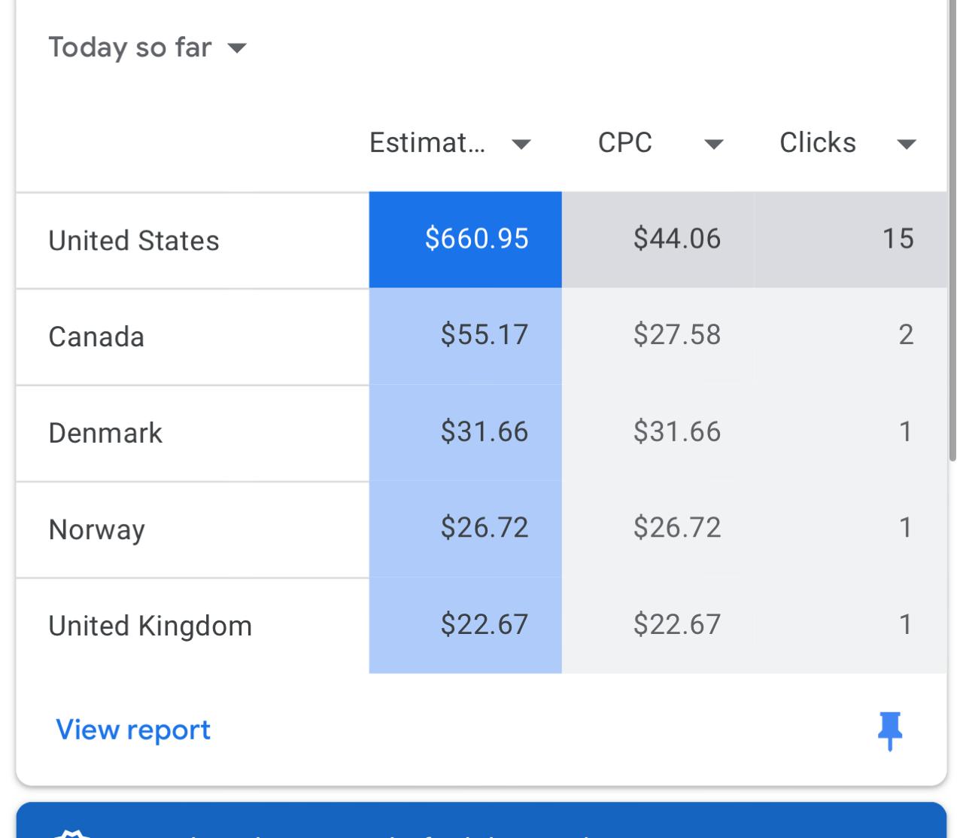
Task: Click the $660.95 estimated earnings cell
Action: (x=476, y=239)
